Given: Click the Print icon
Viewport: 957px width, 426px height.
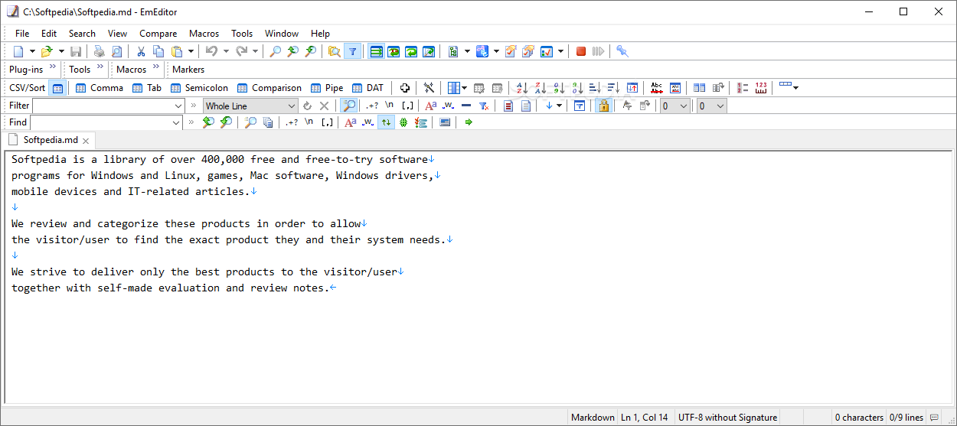Looking at the screenshot, I should click(99, 51).
